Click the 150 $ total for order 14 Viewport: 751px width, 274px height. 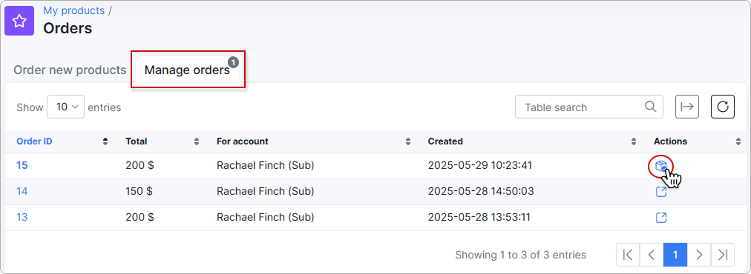(x=139, y=191)
